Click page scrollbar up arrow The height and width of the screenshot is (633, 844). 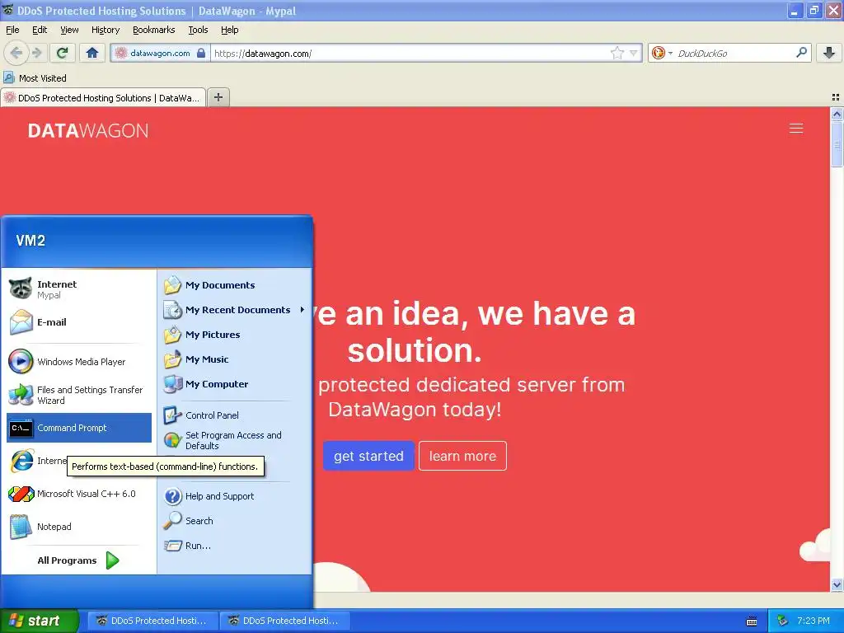click(837, 114)
